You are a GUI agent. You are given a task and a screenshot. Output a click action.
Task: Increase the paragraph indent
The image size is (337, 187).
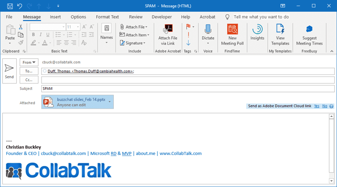click(91, 35)
